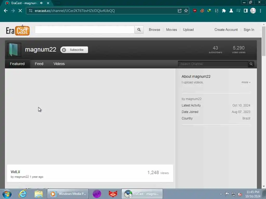Focus the main EraCast search field
Image resolution: width=266 pixels, height=199 pixels.
coord(85,30)
